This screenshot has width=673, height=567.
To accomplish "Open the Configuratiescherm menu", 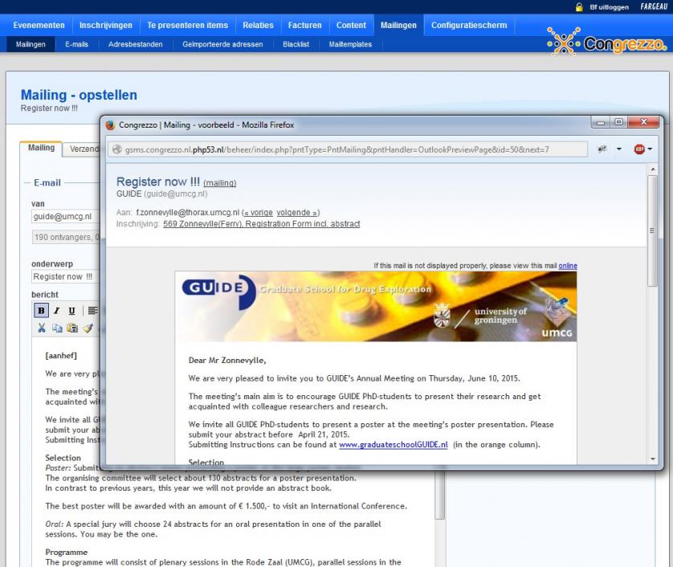I will [x=469, y=26].
